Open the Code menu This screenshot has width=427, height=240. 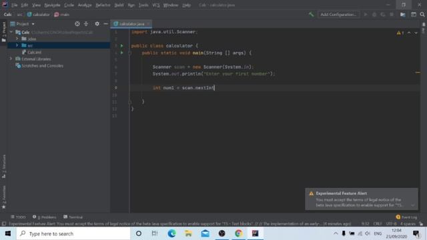[69, 5]
